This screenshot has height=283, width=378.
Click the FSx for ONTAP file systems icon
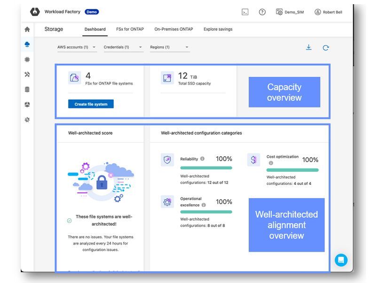click(74, 78)
